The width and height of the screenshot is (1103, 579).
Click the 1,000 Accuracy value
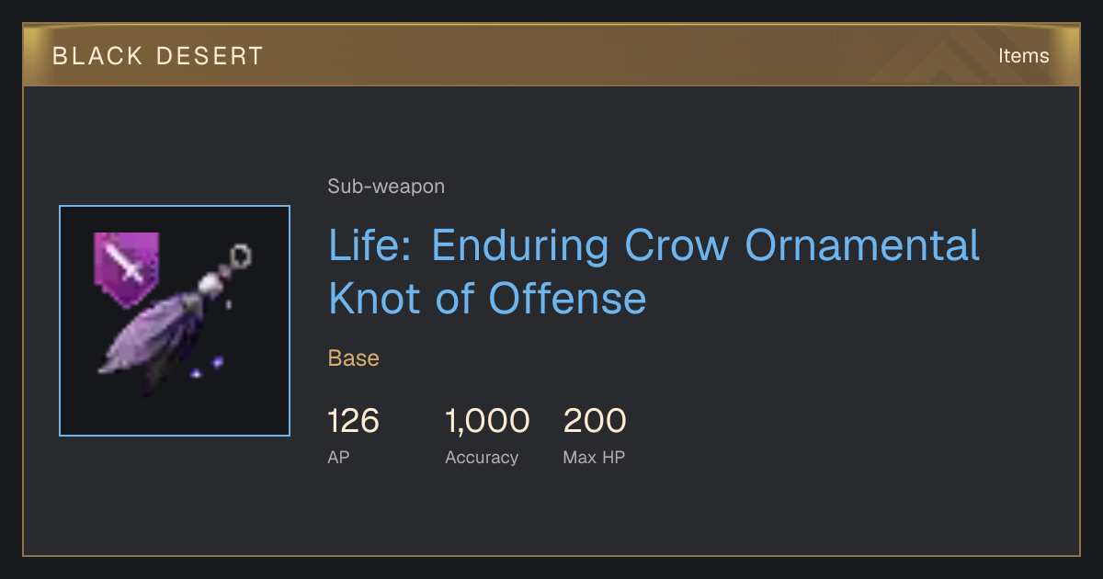point(487,422)
